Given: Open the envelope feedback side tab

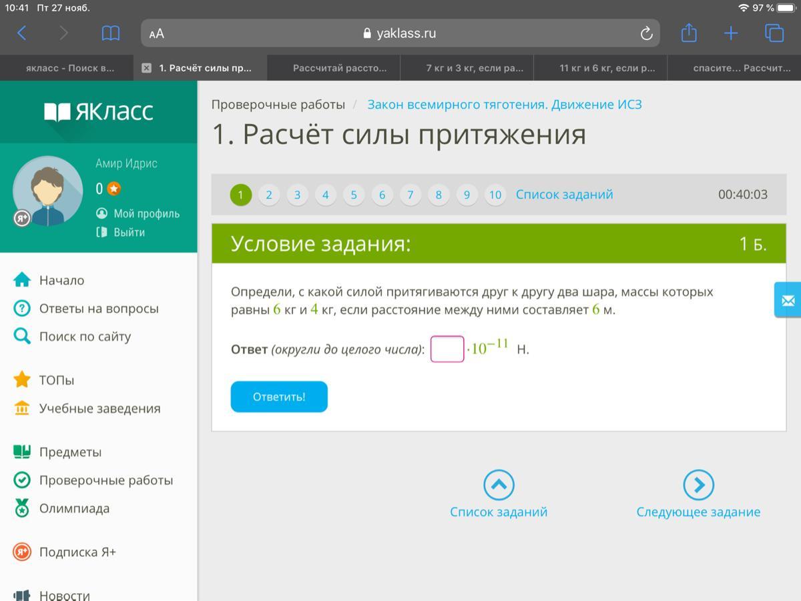Looking at the screenshot, I should [x=788, y=300].
